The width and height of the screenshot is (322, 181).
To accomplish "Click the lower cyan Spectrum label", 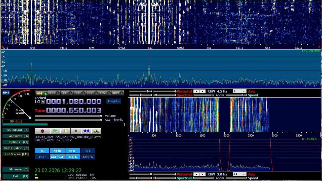I will (x=185, y=178).
